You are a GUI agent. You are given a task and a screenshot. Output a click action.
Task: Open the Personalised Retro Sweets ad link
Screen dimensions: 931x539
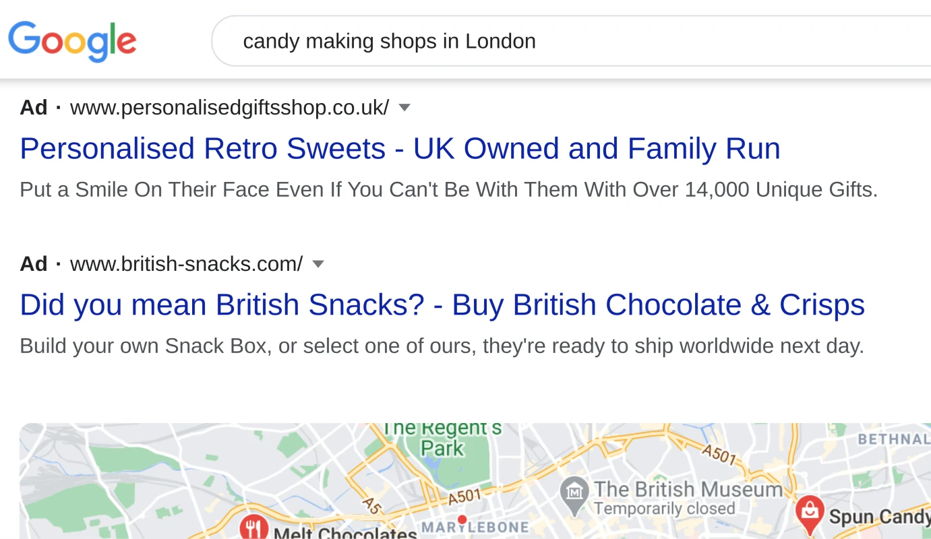click(x=400, y=148)
